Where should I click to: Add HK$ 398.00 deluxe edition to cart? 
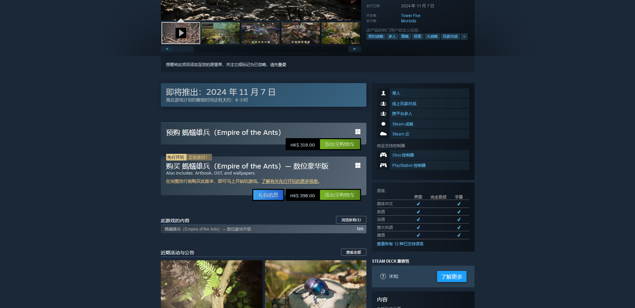[x=340, y=195]
